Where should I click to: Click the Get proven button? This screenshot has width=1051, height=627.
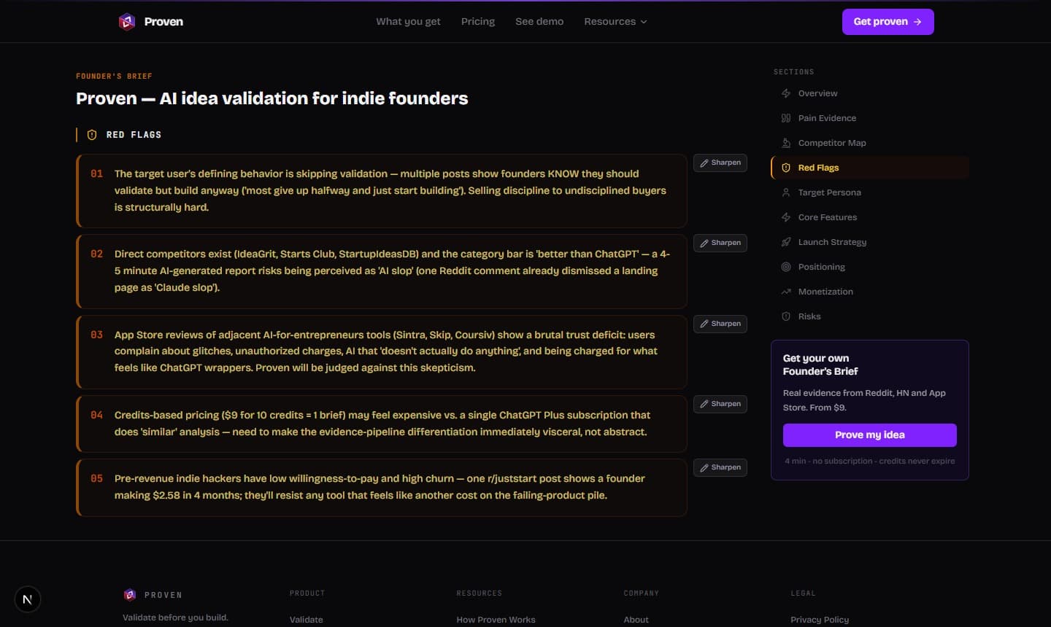[888, 22]
